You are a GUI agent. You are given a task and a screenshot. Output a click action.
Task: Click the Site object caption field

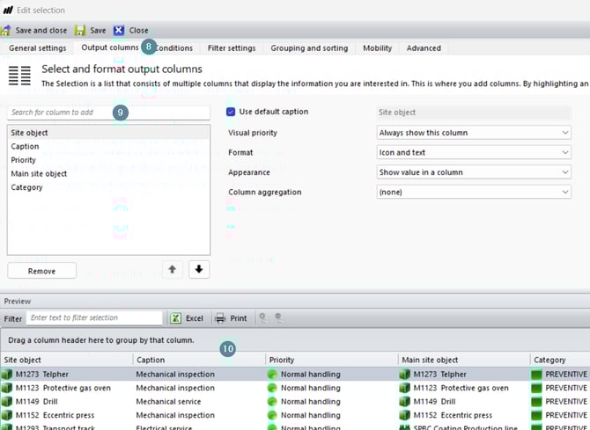point(474,113)
